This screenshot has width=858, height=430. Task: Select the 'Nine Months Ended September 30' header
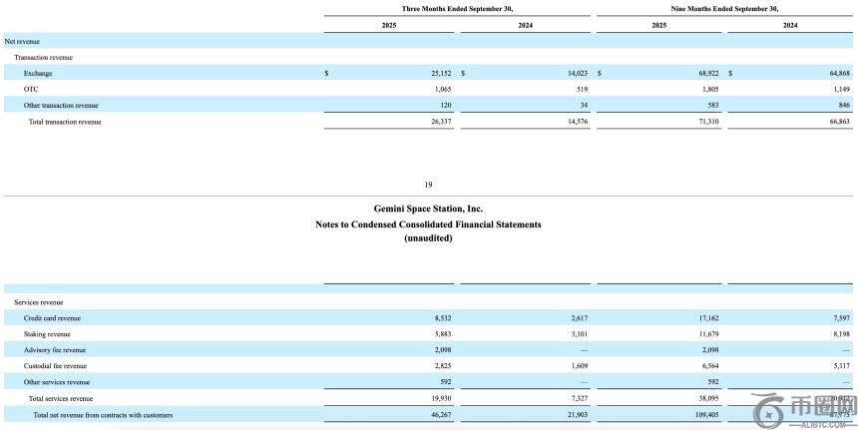point(725,8)
